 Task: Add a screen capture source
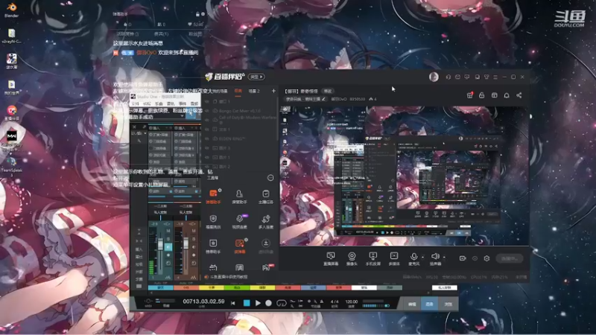pos(331,258)
